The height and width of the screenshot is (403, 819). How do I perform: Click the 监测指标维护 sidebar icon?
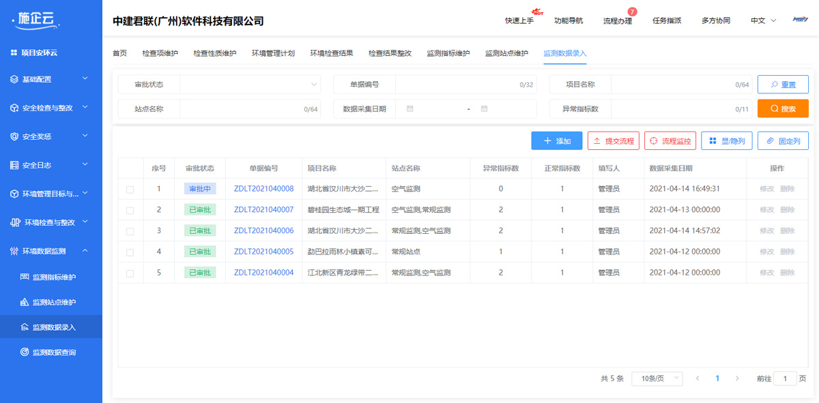(25, 277)
